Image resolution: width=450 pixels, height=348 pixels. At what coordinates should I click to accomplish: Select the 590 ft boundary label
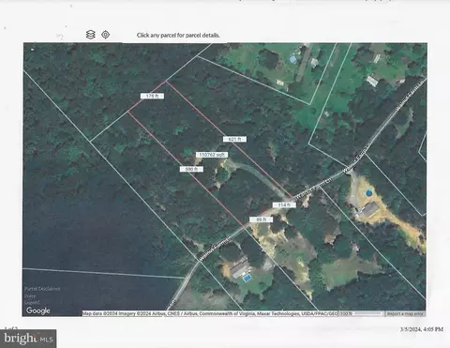(x=191, y=169)
